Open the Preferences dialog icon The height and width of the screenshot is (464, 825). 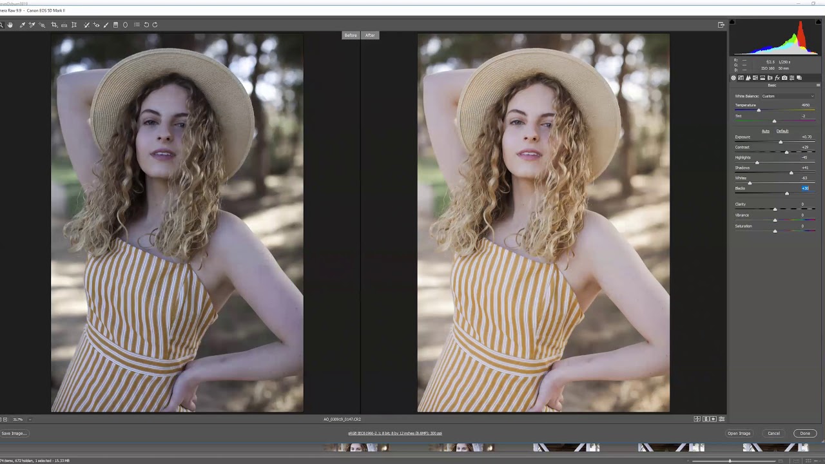(137, 24)
